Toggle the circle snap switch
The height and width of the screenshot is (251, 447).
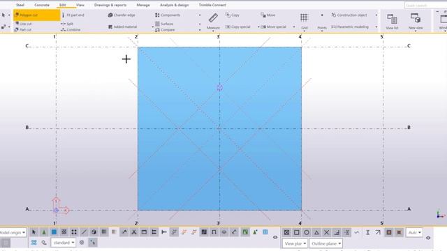pos(307,232)
